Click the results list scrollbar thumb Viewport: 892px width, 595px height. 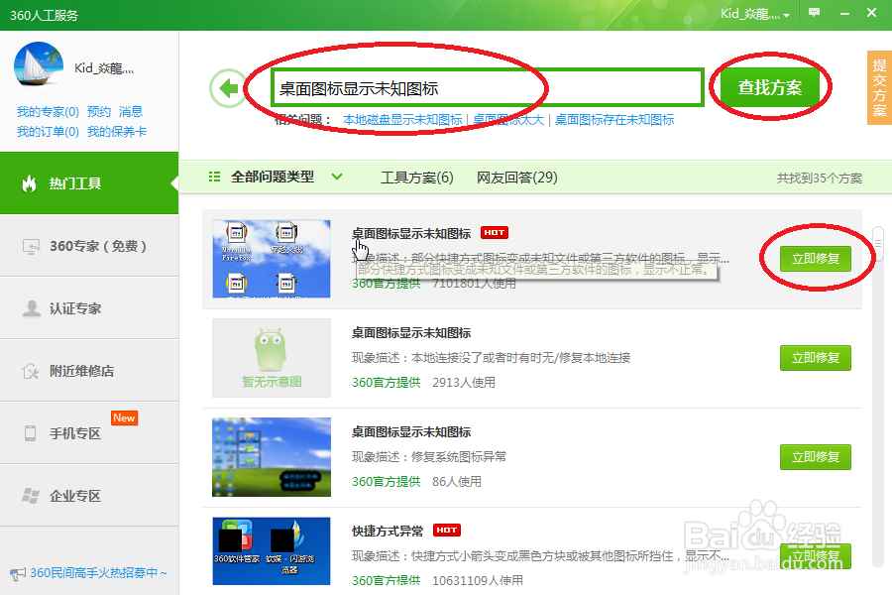878,244
